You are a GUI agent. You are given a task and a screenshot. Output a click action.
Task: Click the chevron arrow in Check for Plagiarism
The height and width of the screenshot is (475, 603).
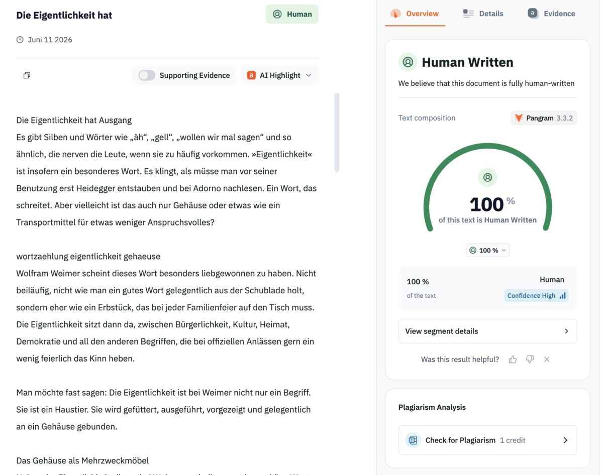tap(565, 440)
